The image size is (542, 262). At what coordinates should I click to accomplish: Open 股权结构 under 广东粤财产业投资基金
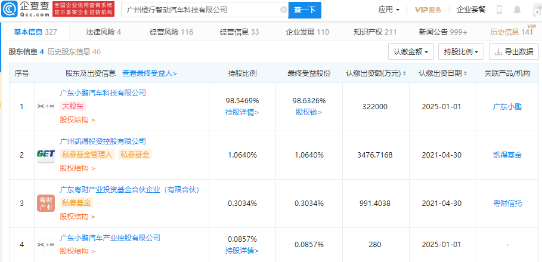tap(78, 217)
